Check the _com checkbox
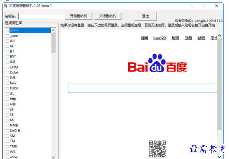This screenshot has width=229, height=159. click(7, 36)
